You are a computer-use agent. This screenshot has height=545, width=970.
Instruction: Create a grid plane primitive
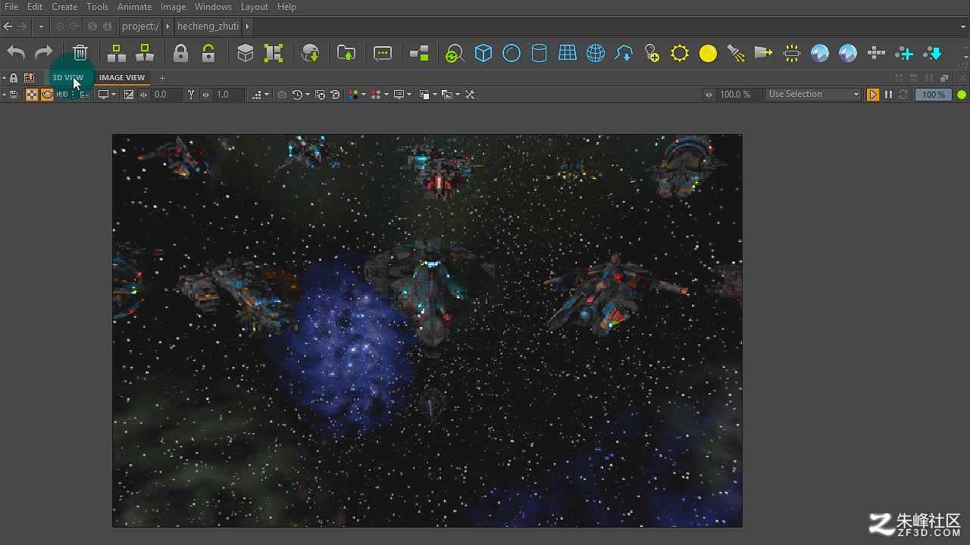(568, 53)
